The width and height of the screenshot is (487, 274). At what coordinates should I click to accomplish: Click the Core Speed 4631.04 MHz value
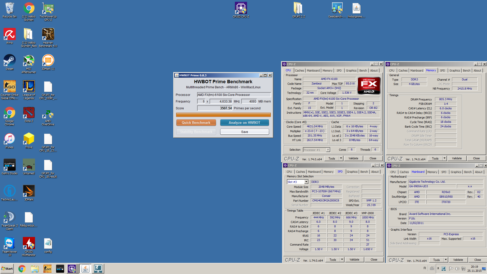tap(315, 126)
